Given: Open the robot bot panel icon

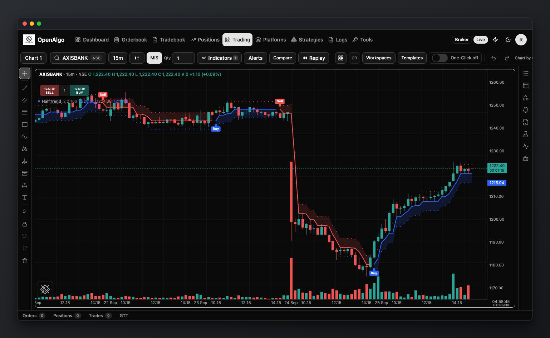Looking at the screenshot, I should click(x=526, y=158).
